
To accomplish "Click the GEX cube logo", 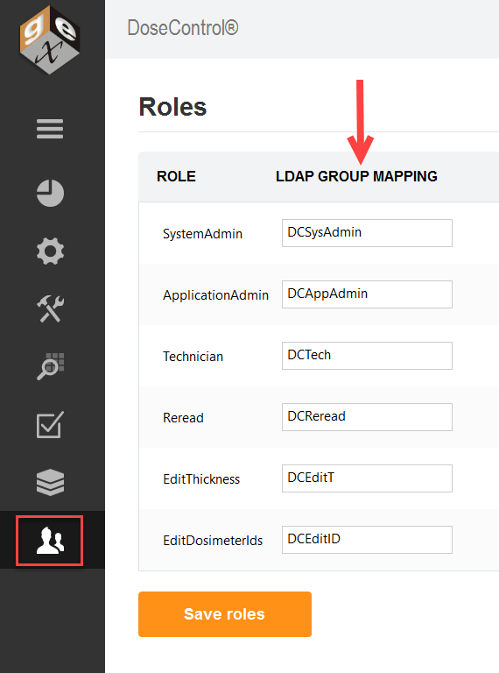I will 50,40.
